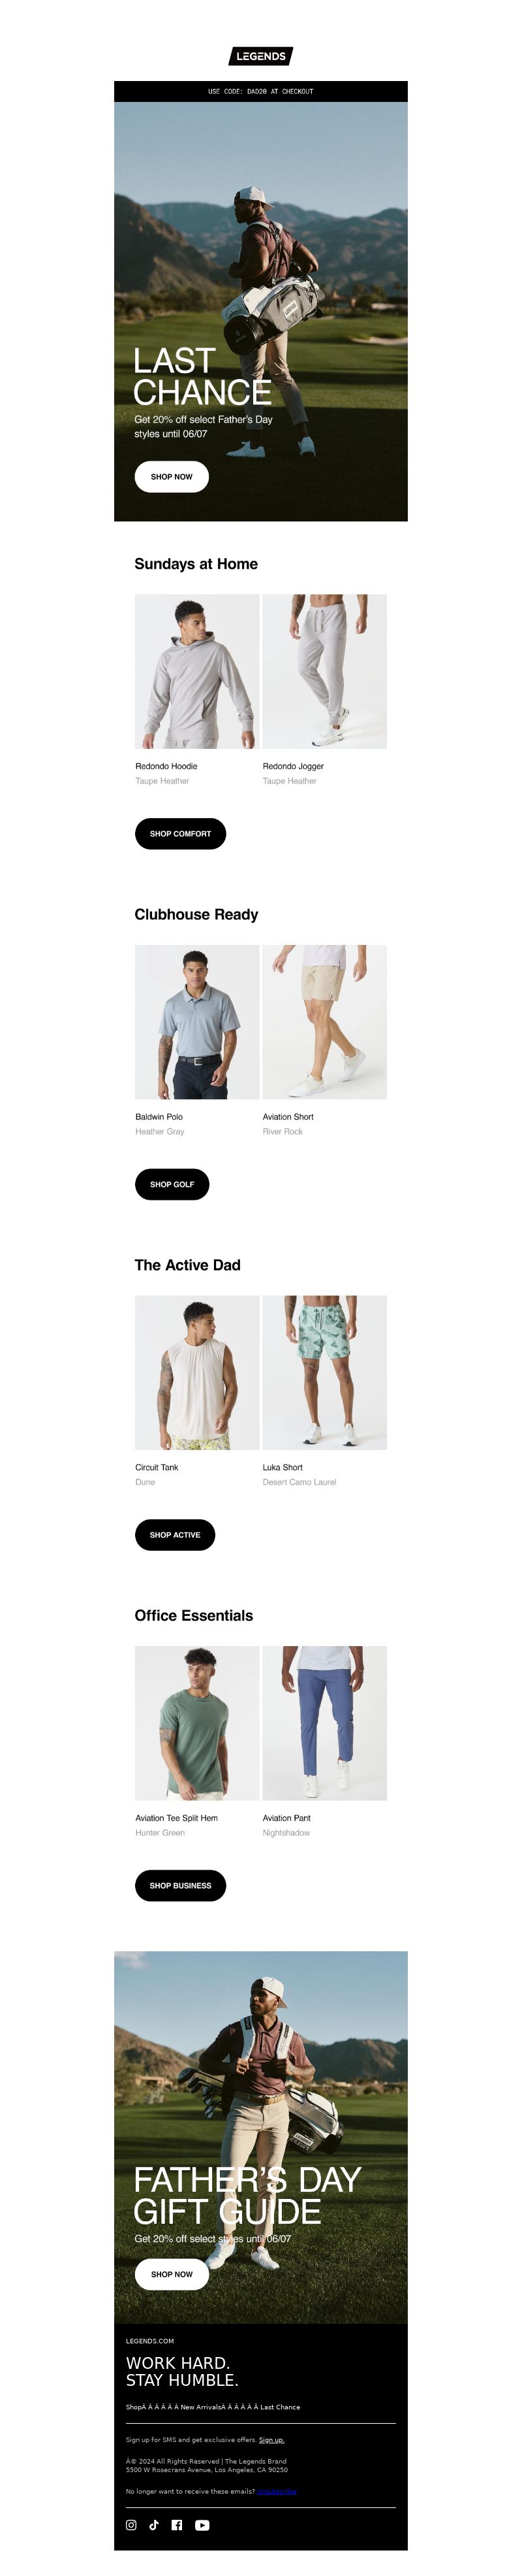Open the Baldwin Polo product image

pos(196,1022)
